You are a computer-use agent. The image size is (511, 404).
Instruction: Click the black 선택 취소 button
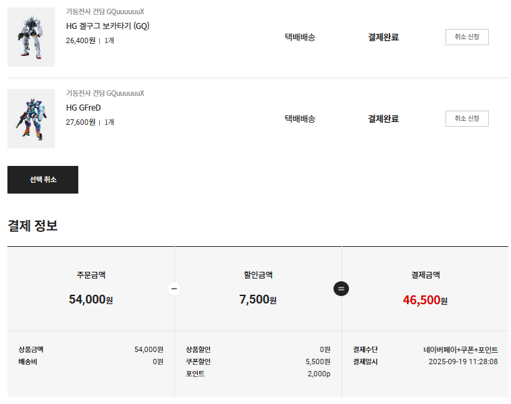43,179
